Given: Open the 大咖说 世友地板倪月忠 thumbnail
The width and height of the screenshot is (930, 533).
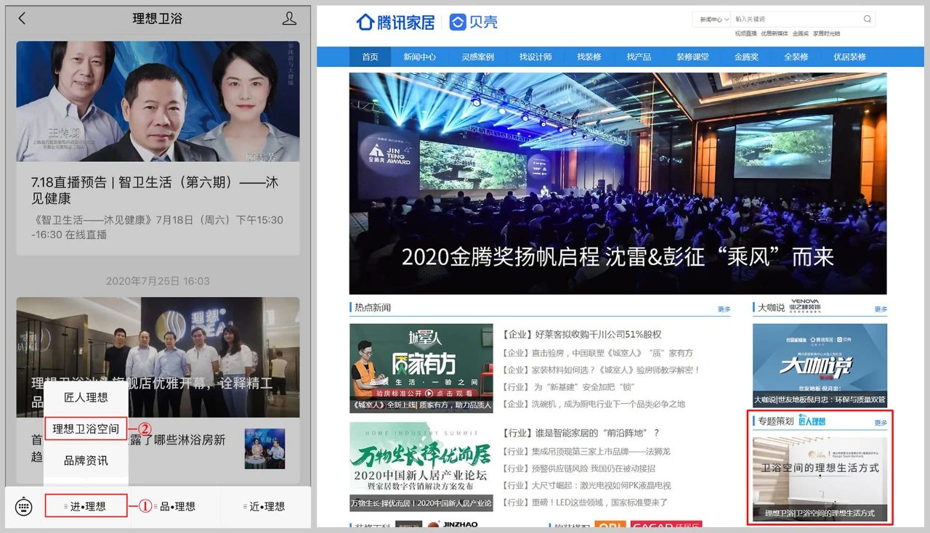Looking at the screenshot, I should (x=820, y=365).
